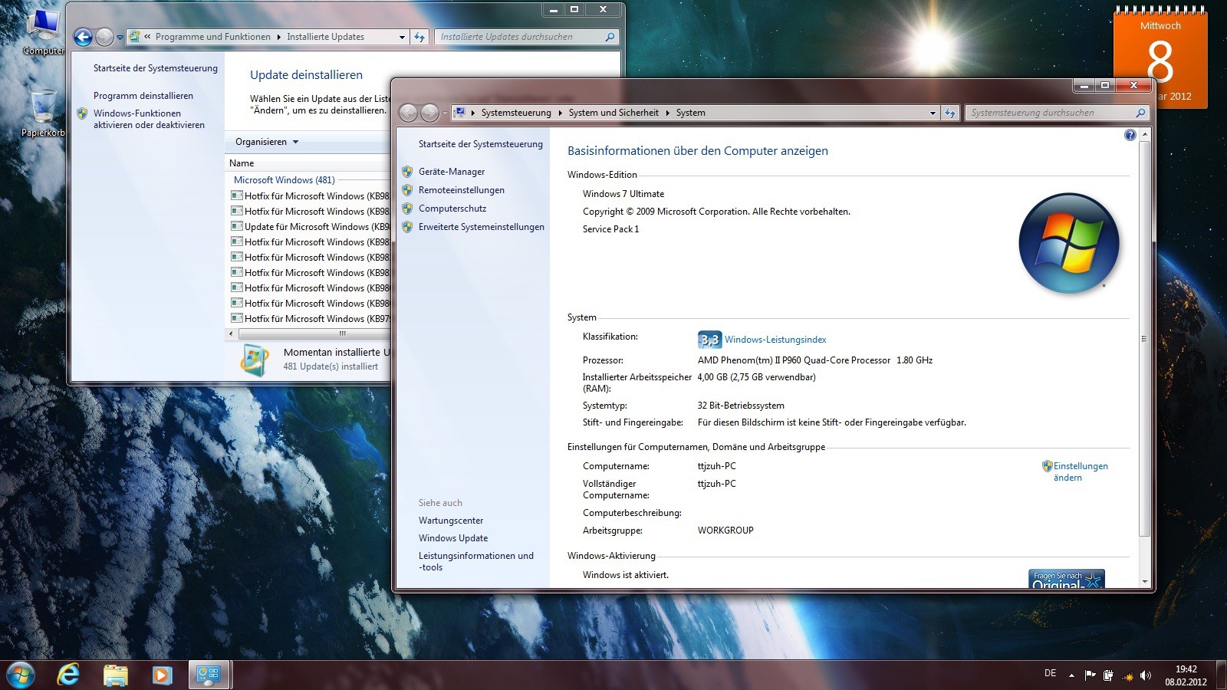Open the Computer desktop icon
1227x690 pixels.
43,32
